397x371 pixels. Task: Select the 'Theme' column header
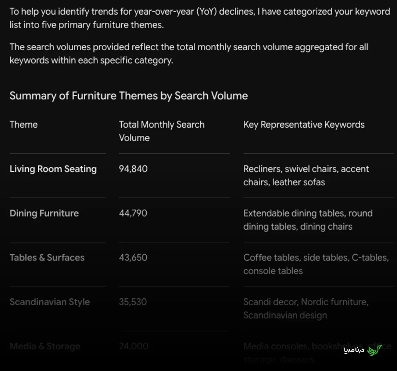pyautogui.click(x=24, y=125)
